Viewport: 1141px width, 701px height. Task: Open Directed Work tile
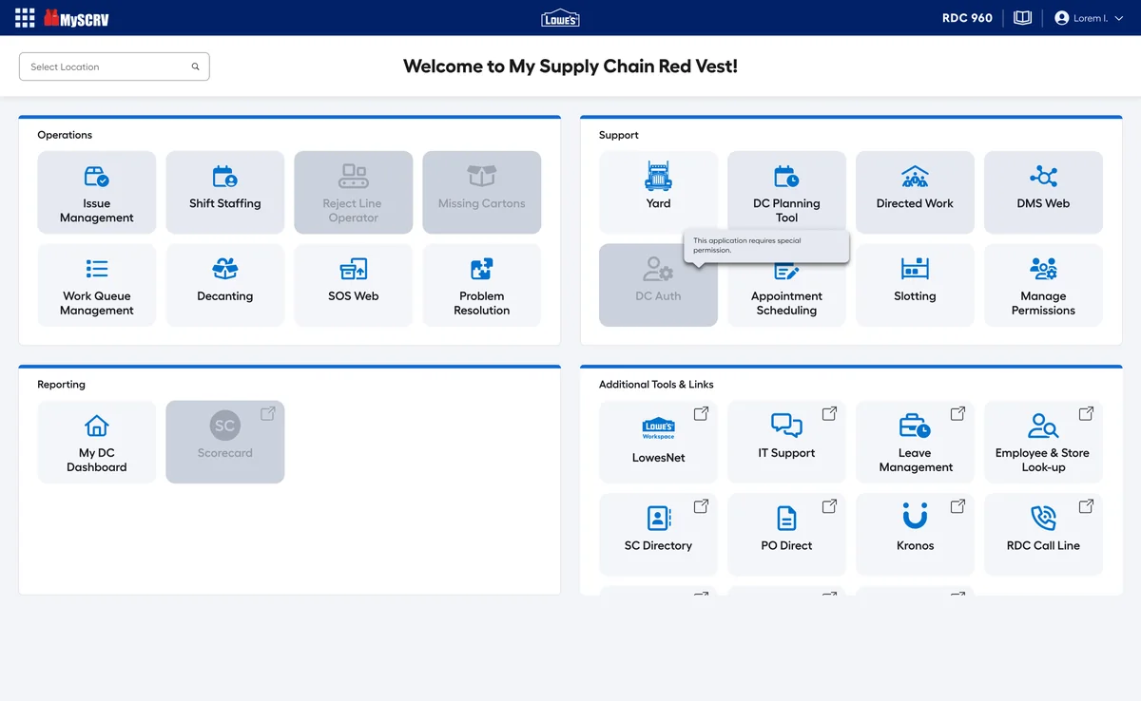(x=915, y=193)
